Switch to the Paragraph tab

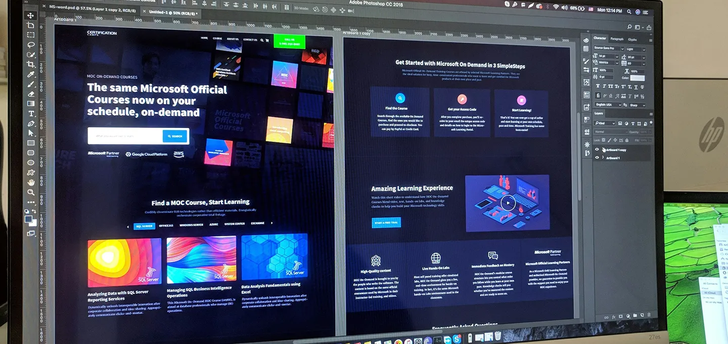[617, 39]
